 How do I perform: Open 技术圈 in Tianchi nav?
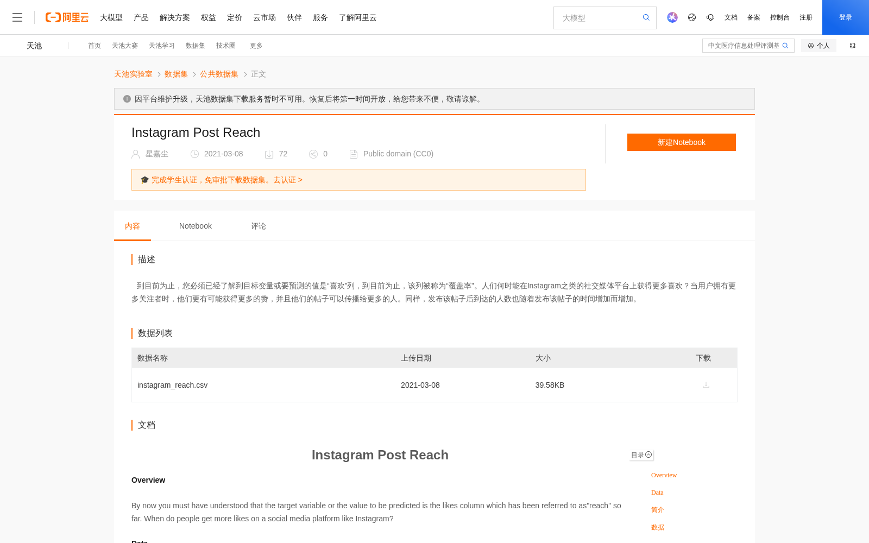coord(226,46)
